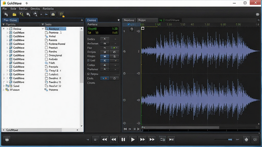Click the rewind button next to pause
This screenshot has height=147, width=262.
(x=114, y=140)
